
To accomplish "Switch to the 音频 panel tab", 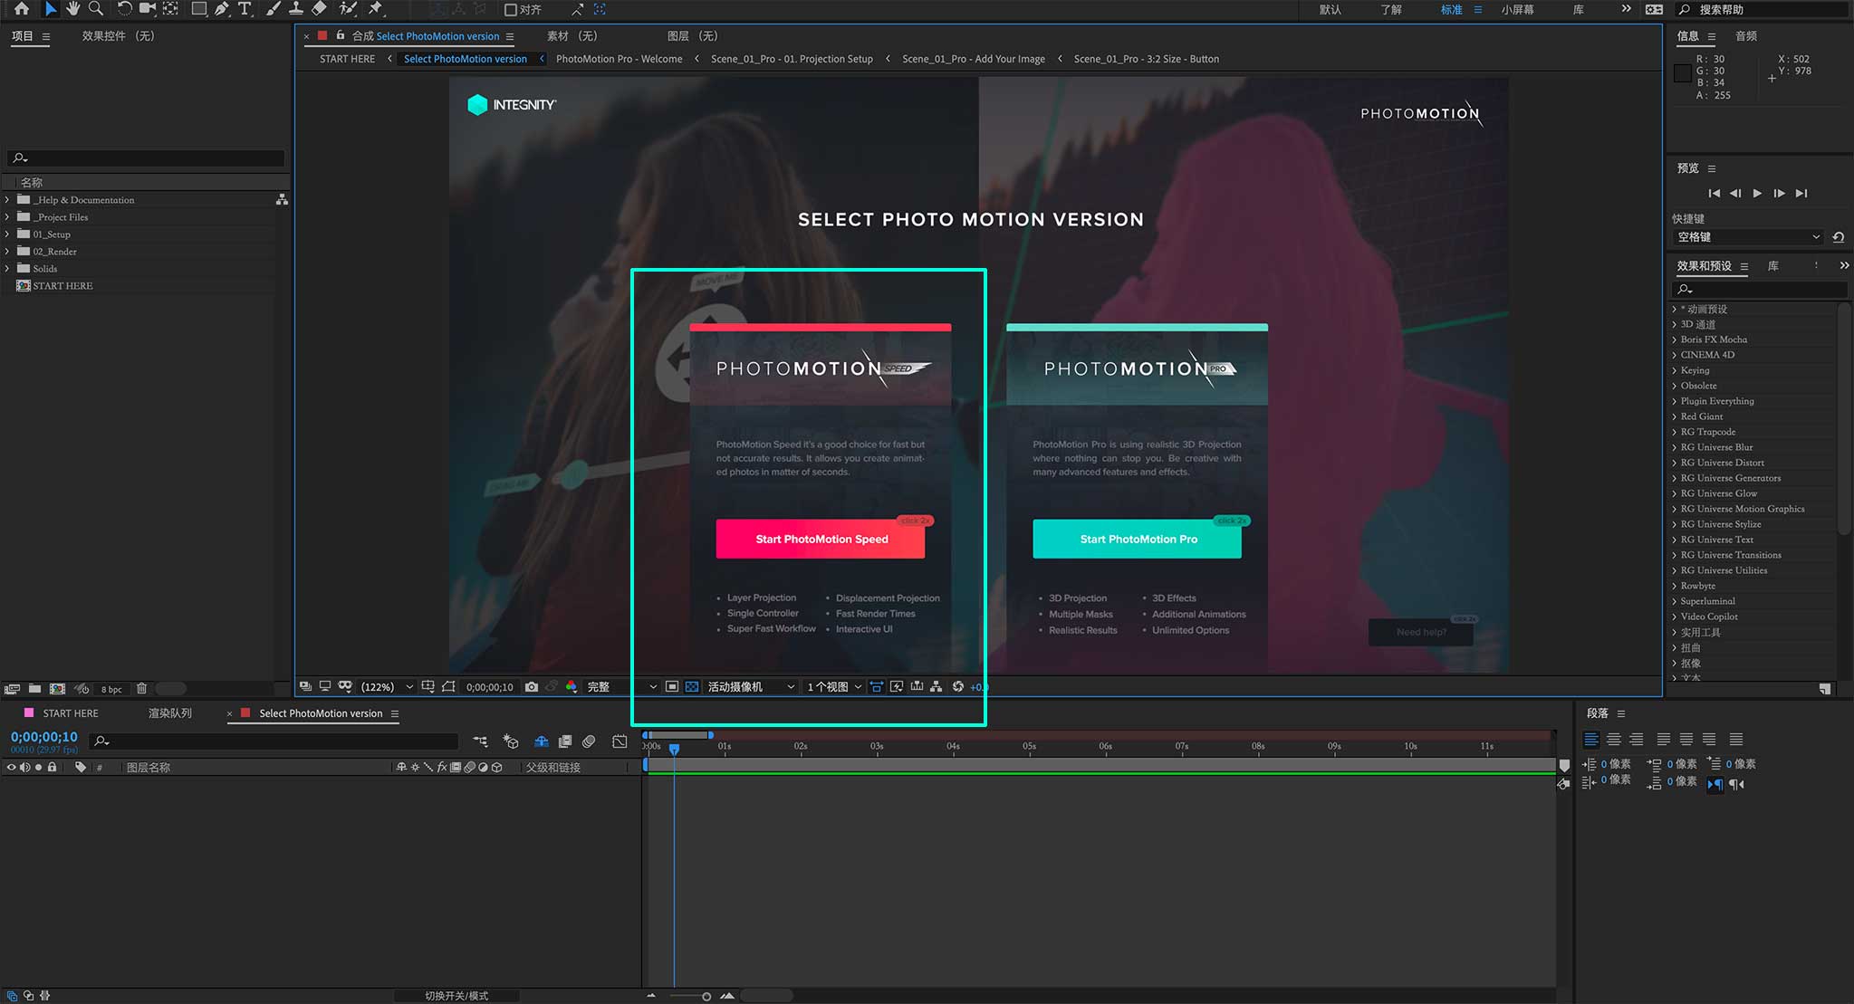I will pos(1746,36).
